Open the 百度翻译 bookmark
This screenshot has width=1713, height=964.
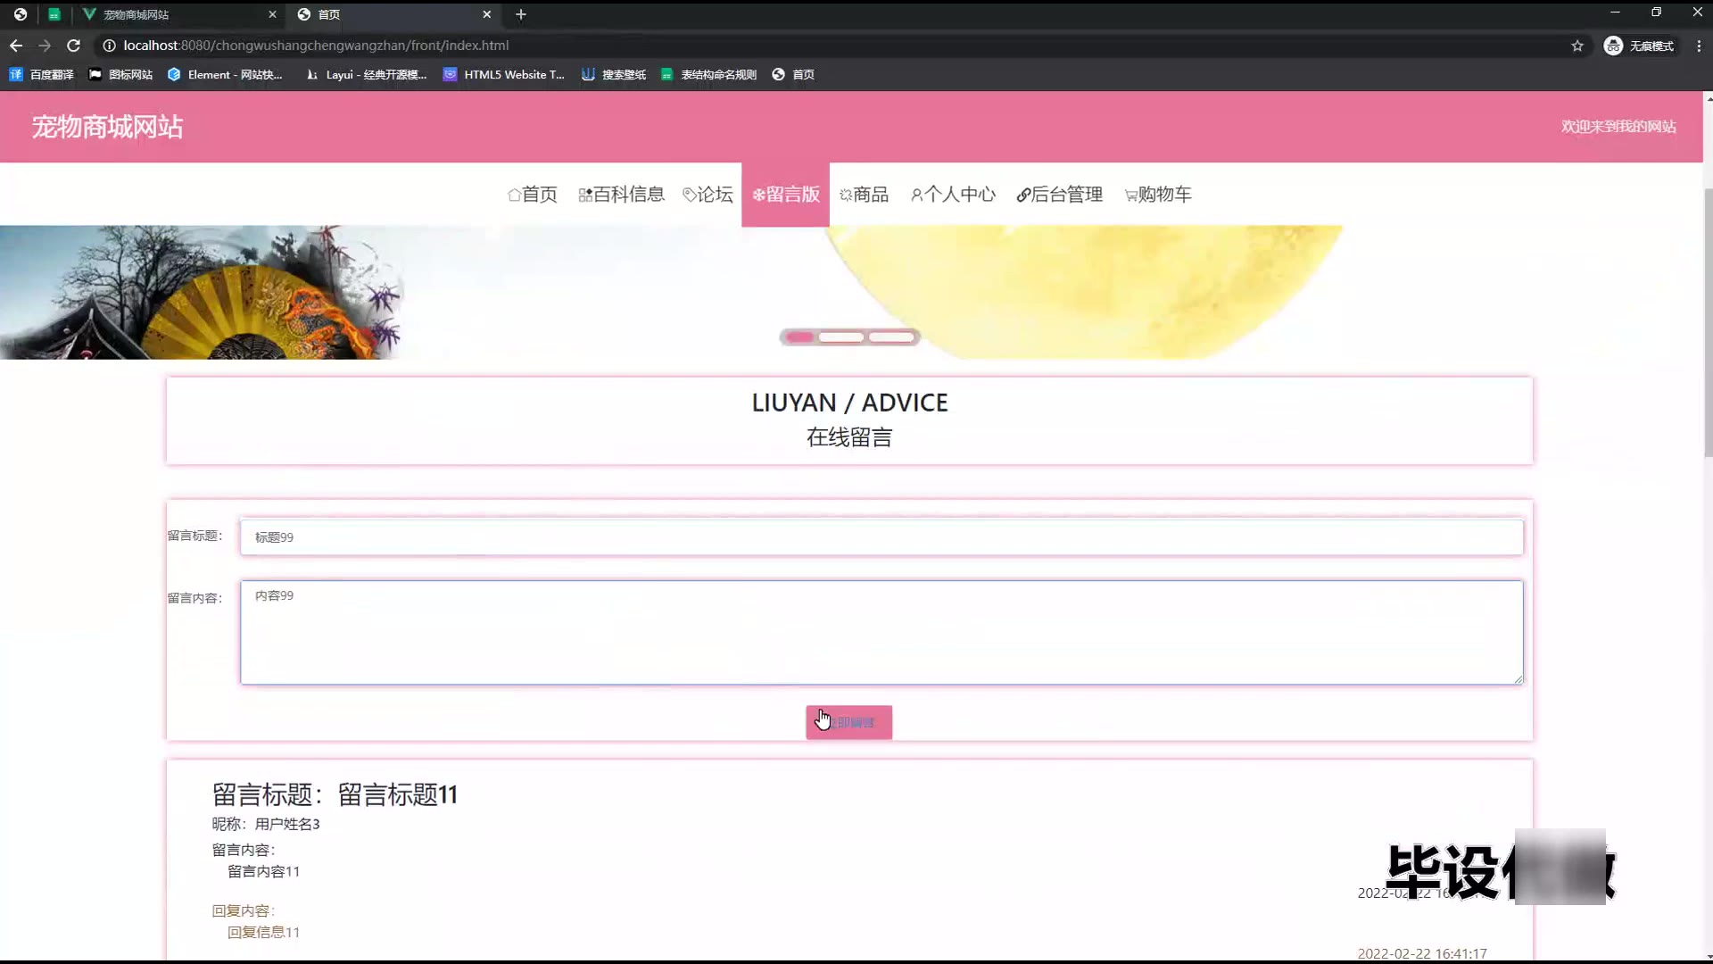pos(41,75)
